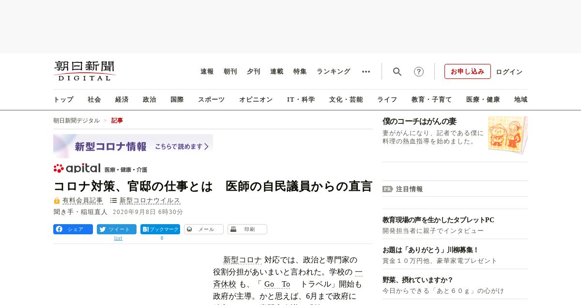Expand the three-dots more menu
This screenshot has width=581, height=305.
point(366,72)
